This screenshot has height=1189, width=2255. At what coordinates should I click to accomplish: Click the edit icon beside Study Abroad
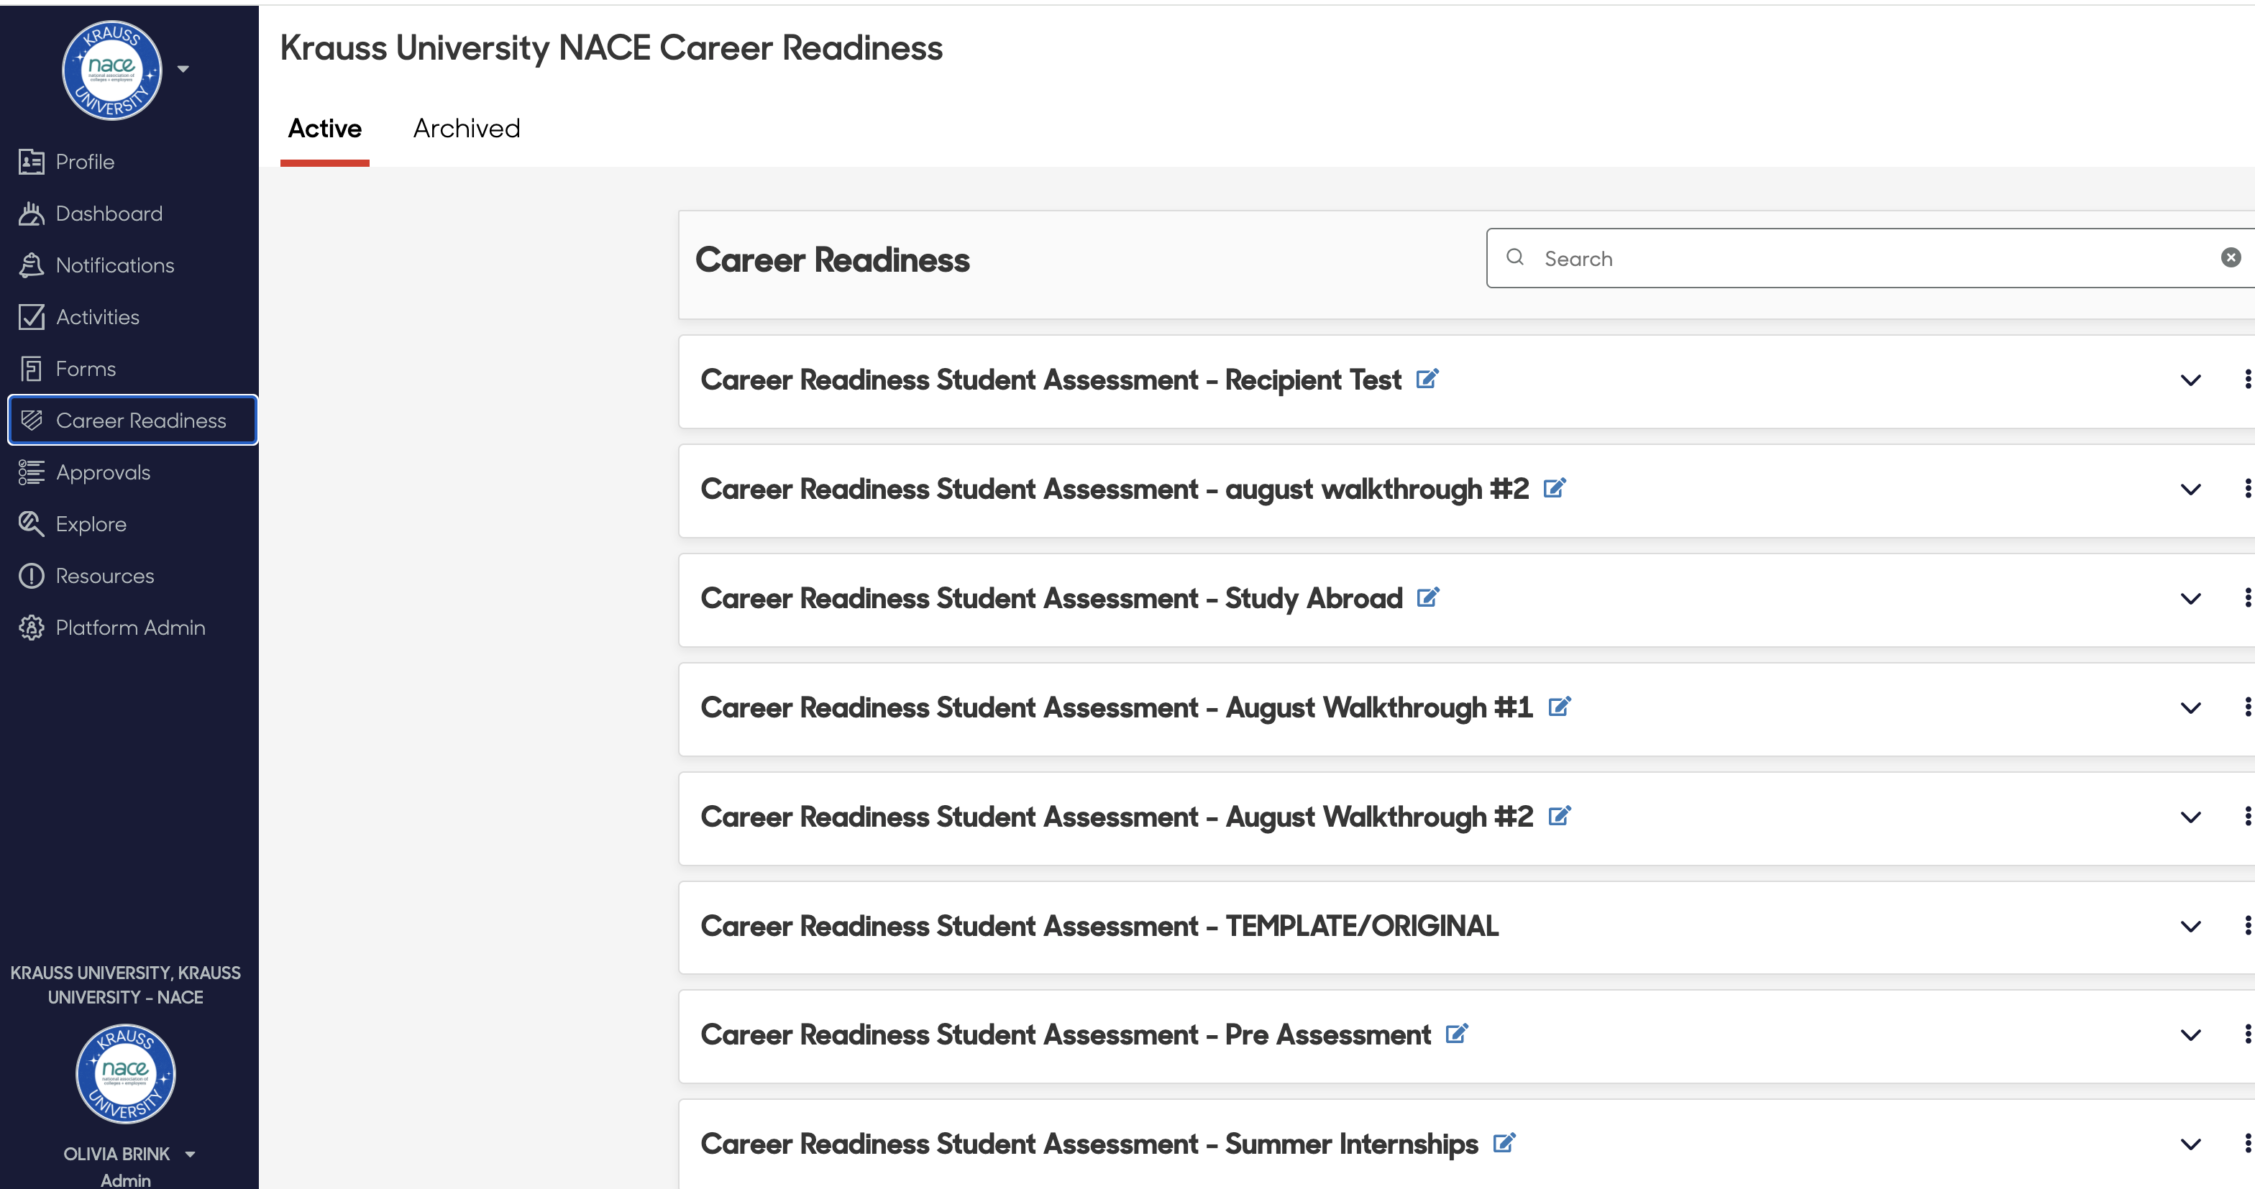tap(1428, 597)
